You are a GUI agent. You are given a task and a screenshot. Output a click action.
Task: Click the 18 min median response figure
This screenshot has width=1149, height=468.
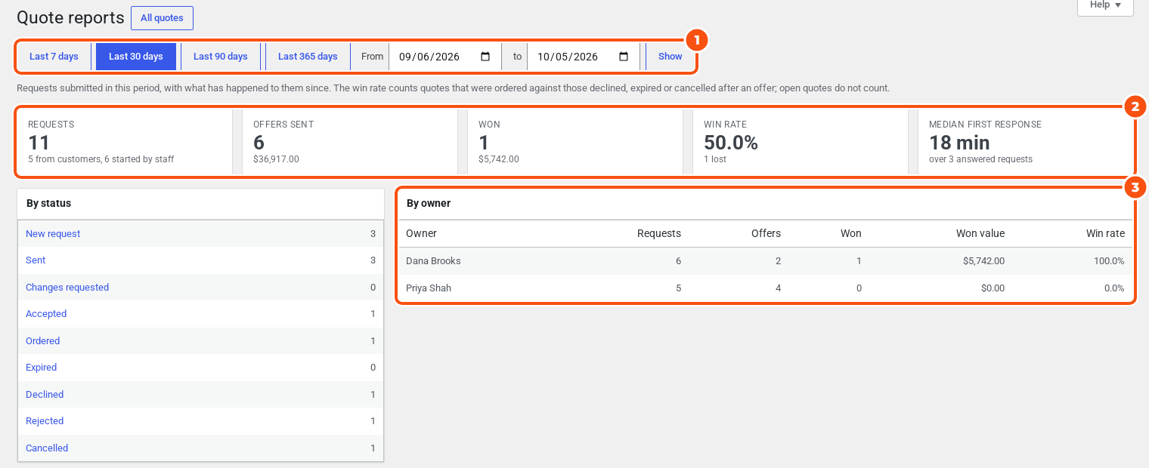(x=959, y=143)
